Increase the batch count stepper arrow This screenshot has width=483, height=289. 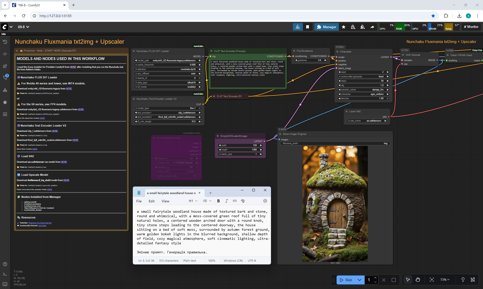pos(375,278)
